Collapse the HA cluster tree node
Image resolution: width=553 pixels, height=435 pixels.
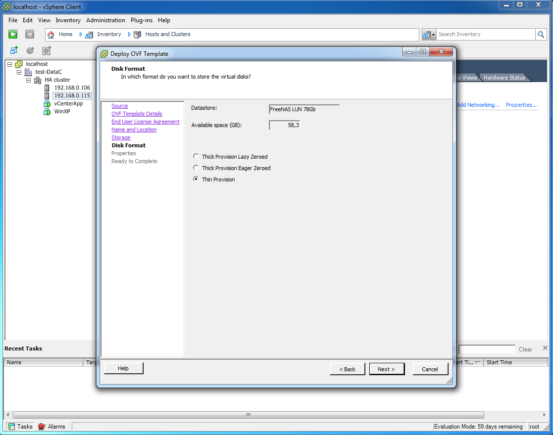[x=29, y=80]
